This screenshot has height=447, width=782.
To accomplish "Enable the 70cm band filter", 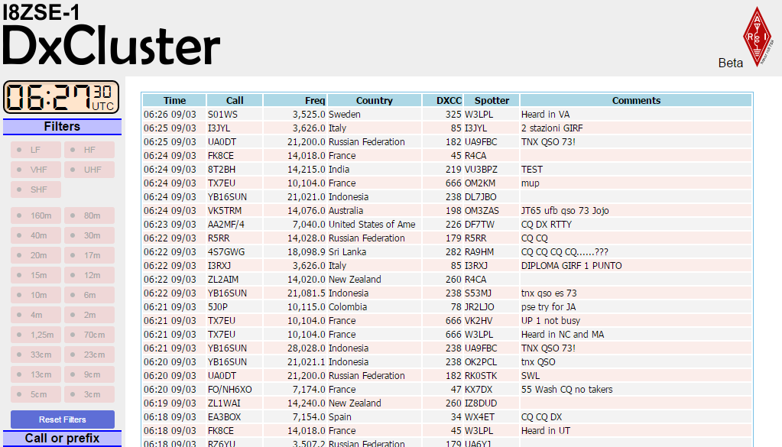I will click(89, 335).
